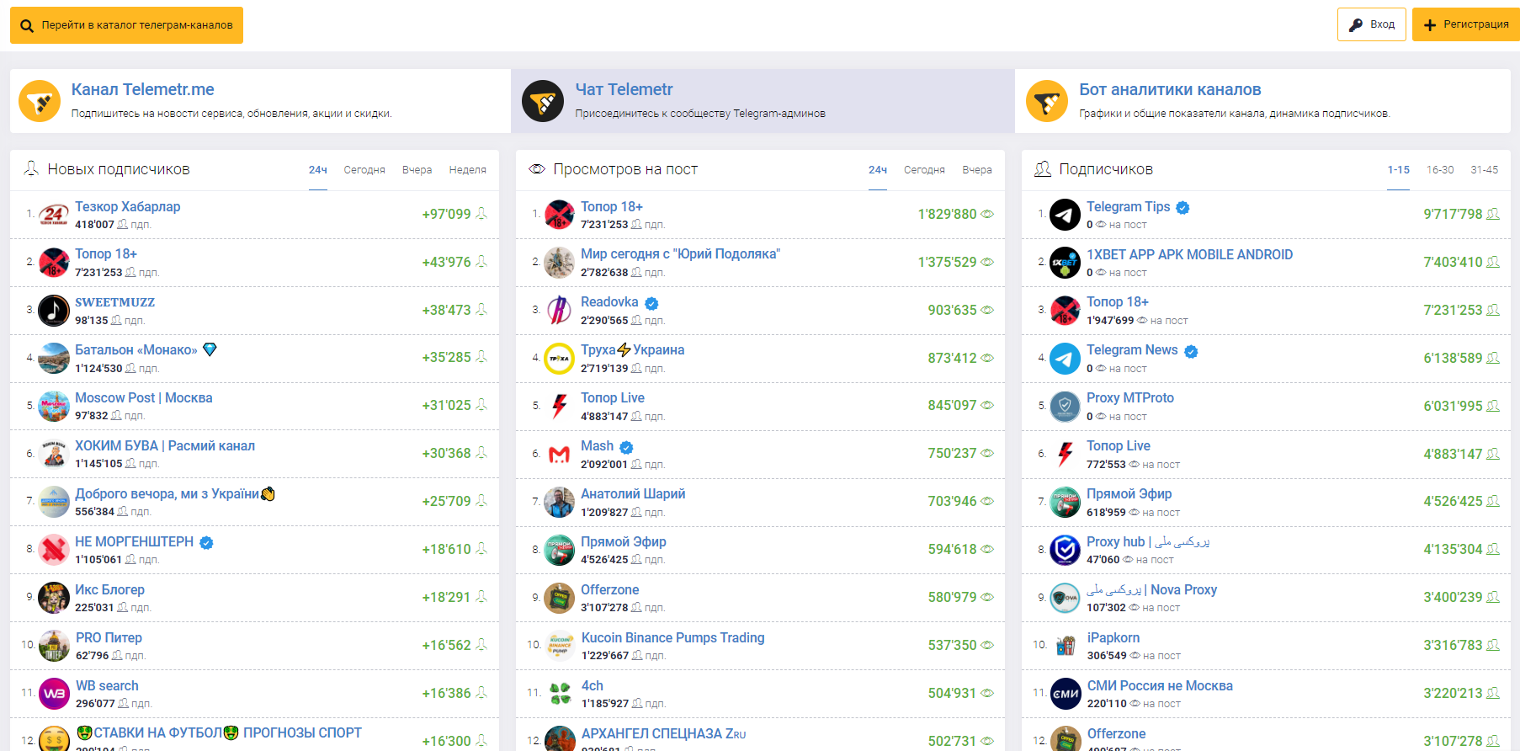Click iPapkorn popcorn avatar
Viewport: 1520px width, 751px height.
(x=1065, y=647)
